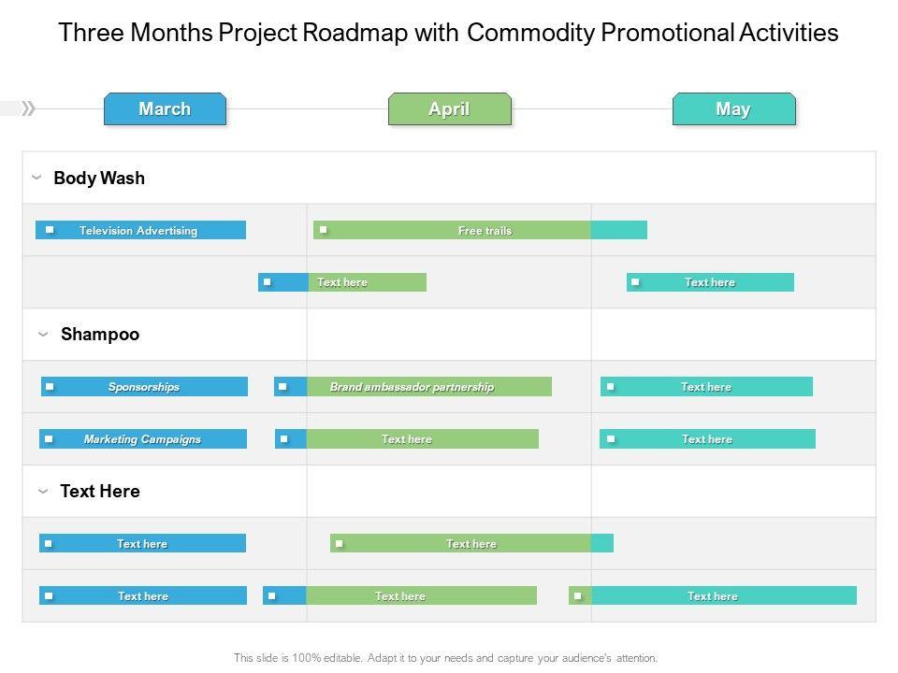Screen dimensions: 898x673
Task: Click the square marker on Marketing Campaigns bar
Action: (49, 438)
